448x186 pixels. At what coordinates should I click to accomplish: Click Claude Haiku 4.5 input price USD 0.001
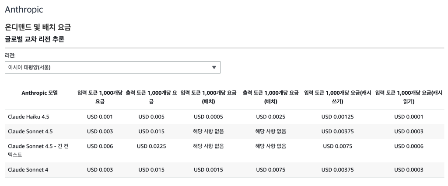click(x=100, y=117)
